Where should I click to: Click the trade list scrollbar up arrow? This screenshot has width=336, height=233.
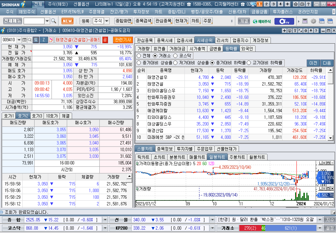pos(129,176)
